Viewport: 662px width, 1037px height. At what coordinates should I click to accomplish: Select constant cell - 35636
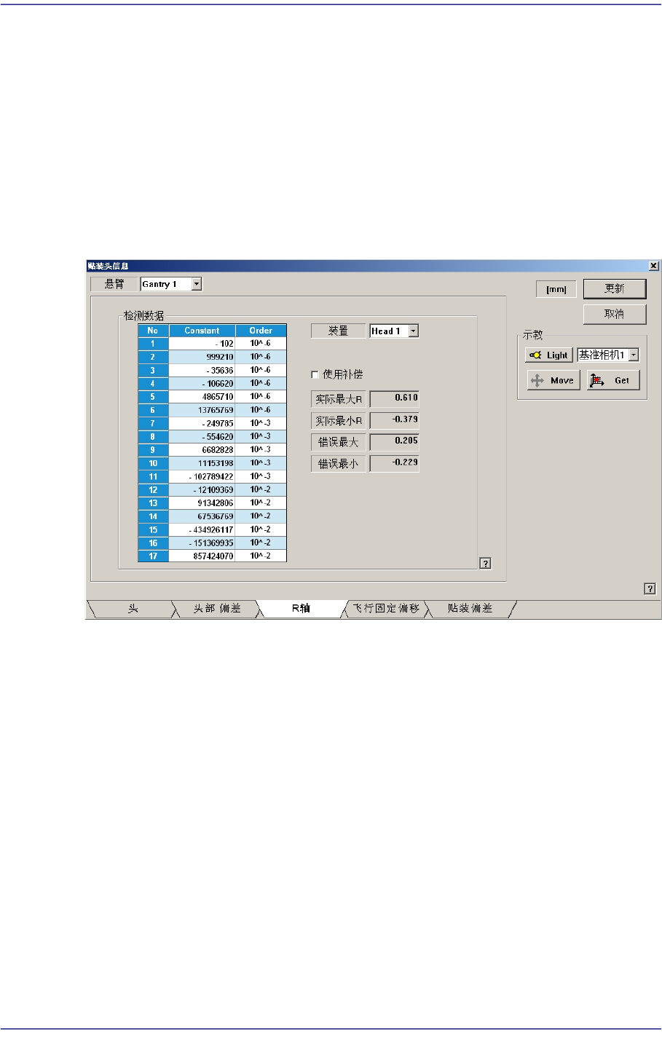coord(202,370)
